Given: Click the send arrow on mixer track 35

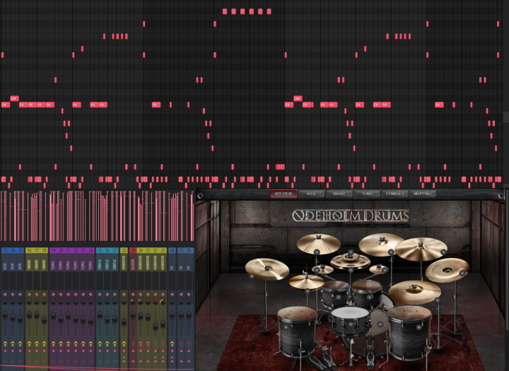Looking at the screenshot, I should tap(181, 361).
